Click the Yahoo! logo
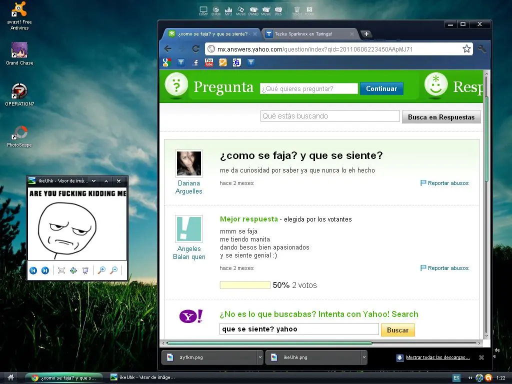Image resolution: width=512 pixels, height=384 pixels. point(190,316)
